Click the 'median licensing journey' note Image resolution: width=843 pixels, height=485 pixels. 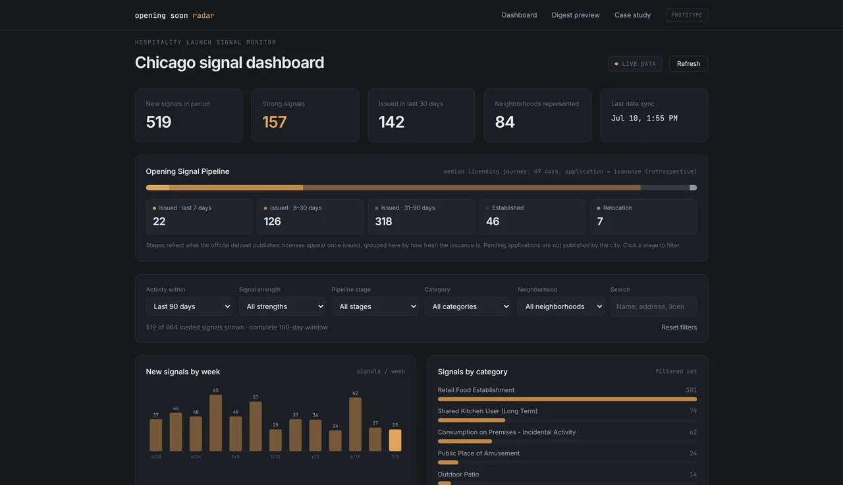click(570, 171)
